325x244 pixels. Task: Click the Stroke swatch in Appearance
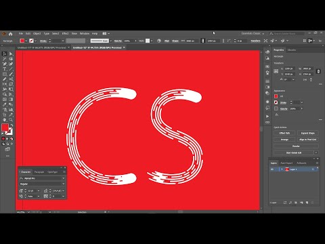click(276, 102)
